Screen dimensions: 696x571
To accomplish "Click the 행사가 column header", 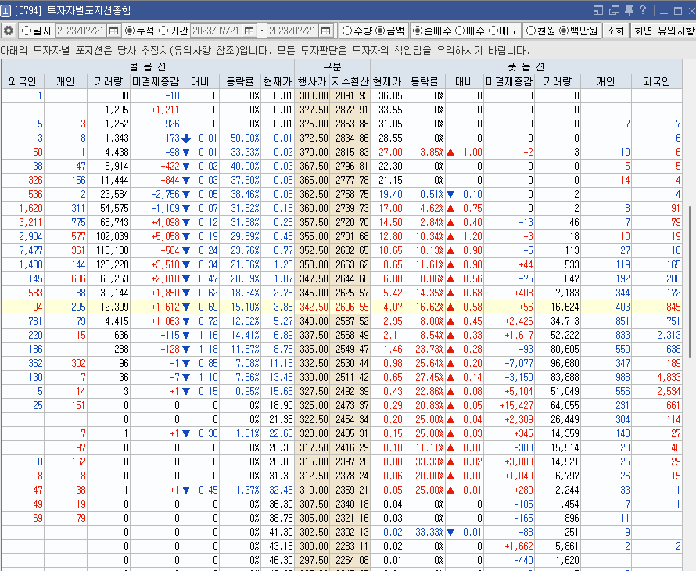I will (312, 81).
